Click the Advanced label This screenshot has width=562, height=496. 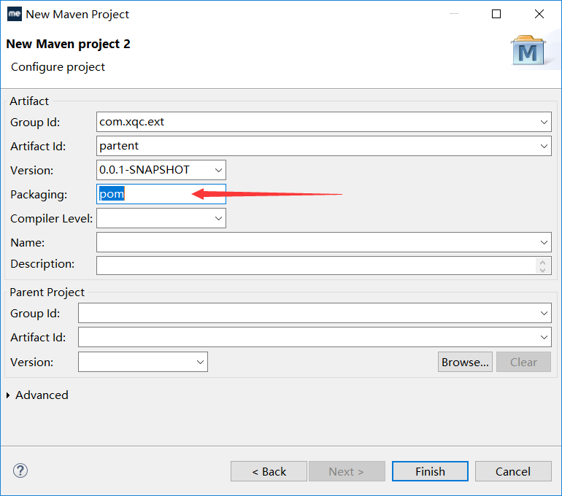click(42, 395)
